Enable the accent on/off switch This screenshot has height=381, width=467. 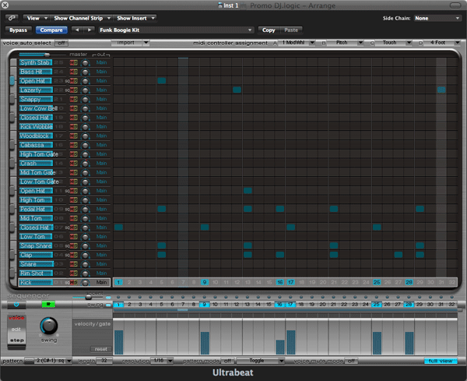point(108,297)
